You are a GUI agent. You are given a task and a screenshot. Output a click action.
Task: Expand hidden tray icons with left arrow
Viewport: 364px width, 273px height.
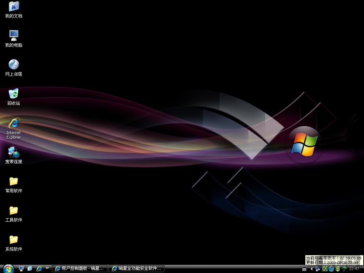point(311,269)
